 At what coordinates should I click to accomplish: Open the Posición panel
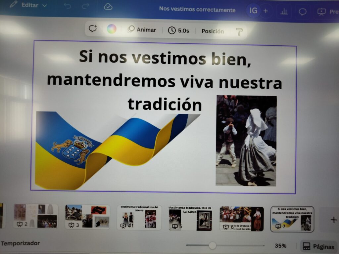tap(213, 31)
